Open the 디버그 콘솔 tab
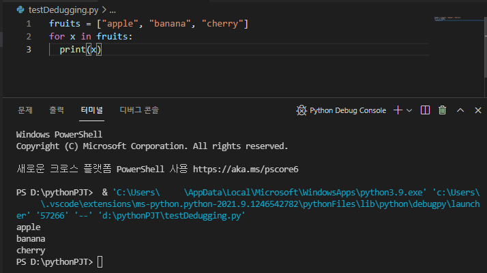487x273 pixels. 139,110
